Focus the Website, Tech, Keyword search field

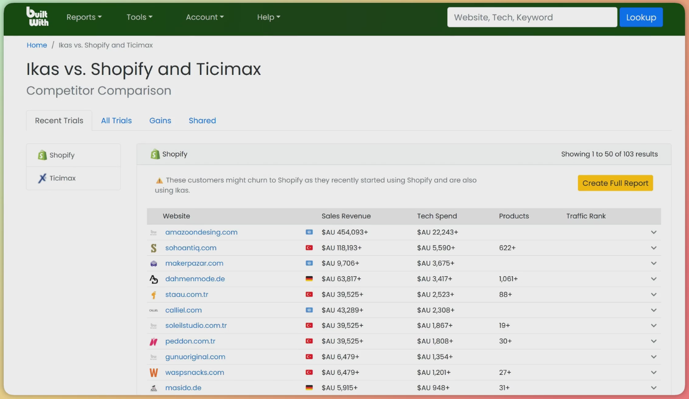pos(532,17)
